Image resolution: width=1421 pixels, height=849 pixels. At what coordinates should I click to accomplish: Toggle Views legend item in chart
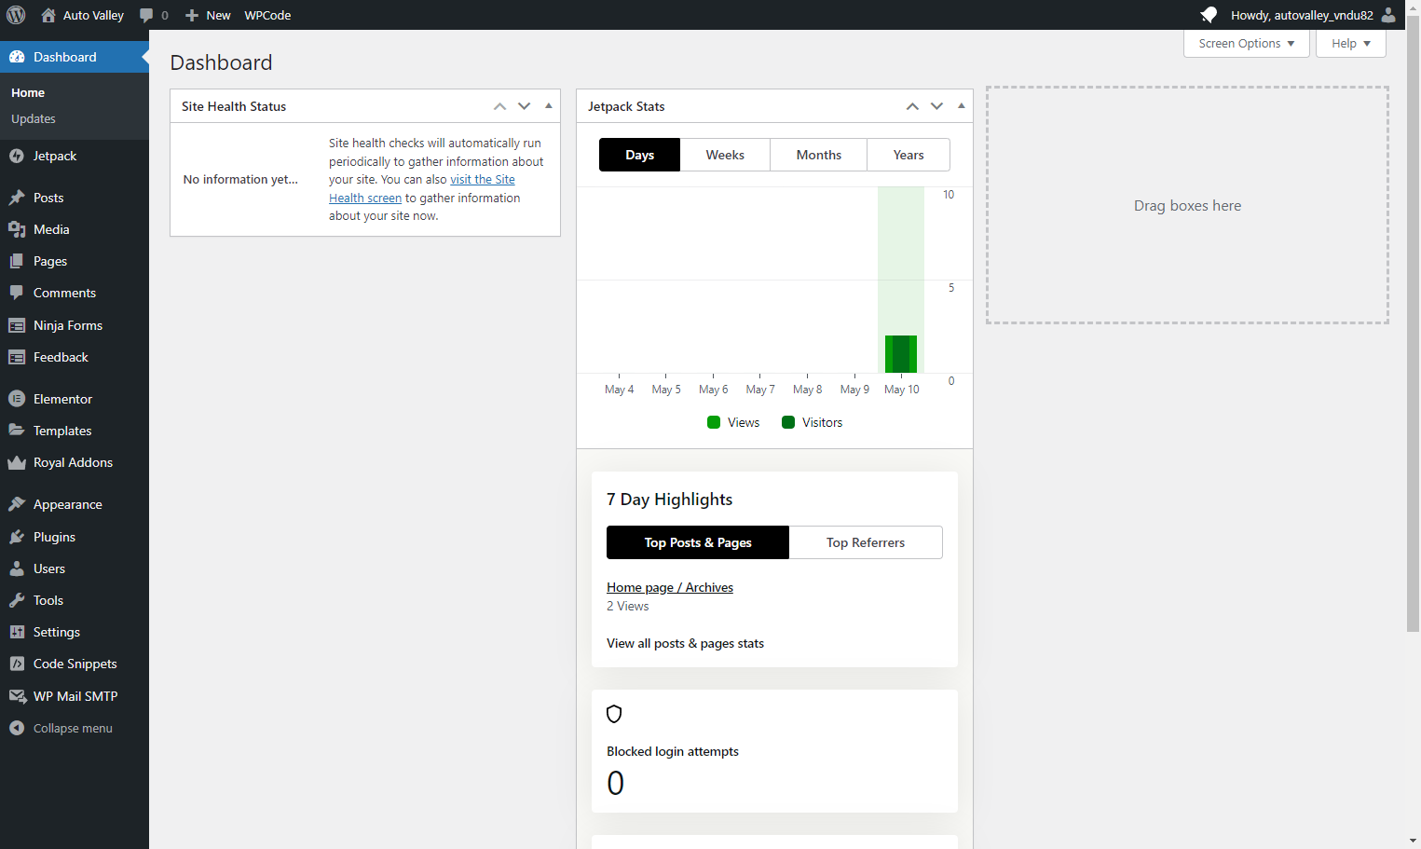(733, 422)
